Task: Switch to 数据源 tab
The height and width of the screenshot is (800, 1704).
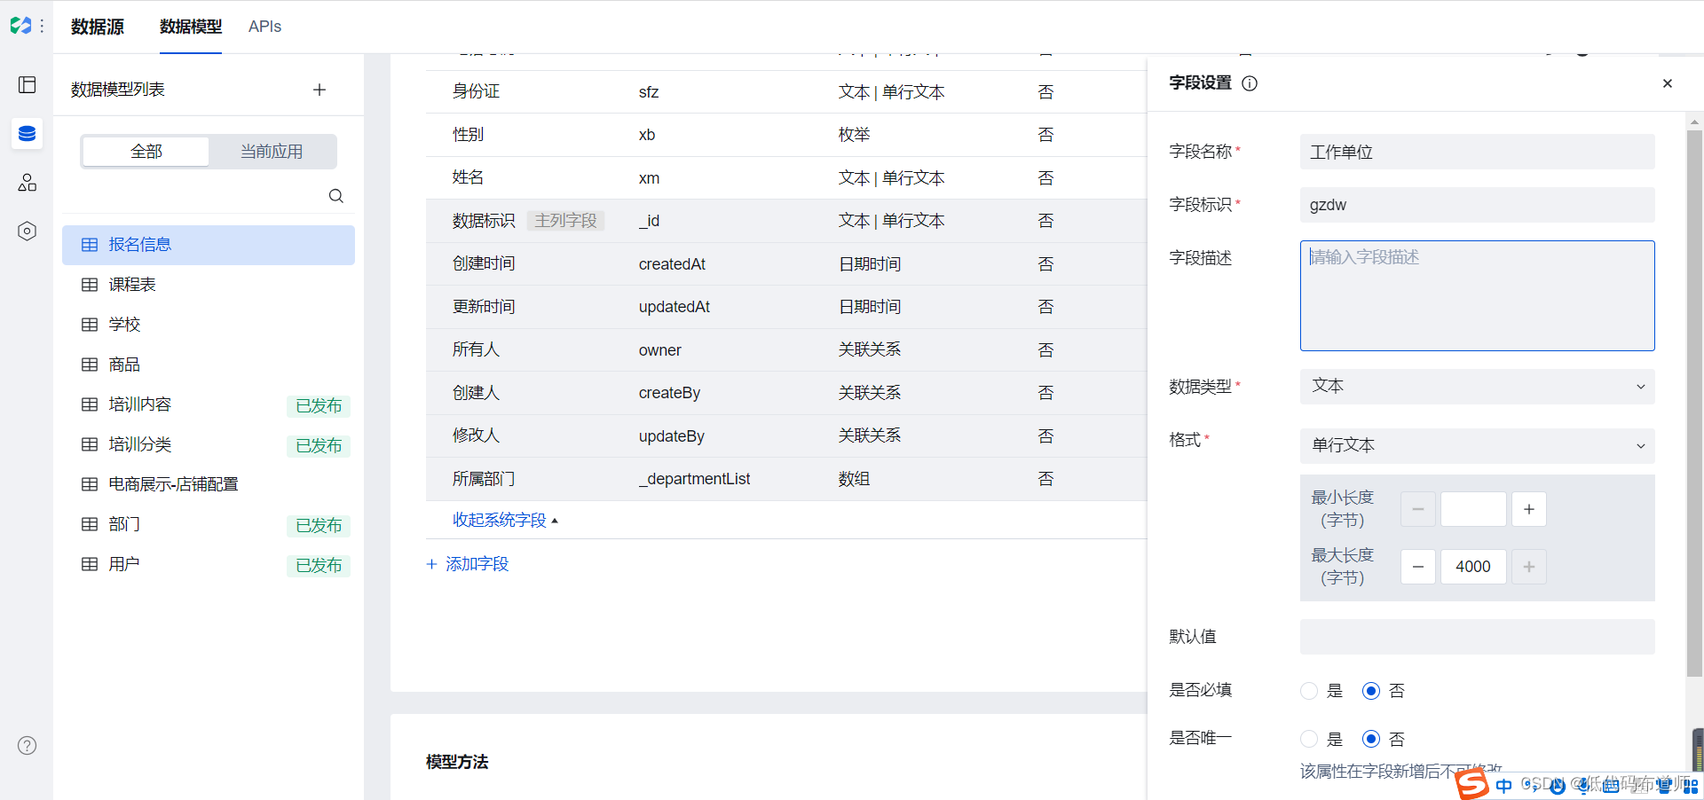Action: click(98, 27)
